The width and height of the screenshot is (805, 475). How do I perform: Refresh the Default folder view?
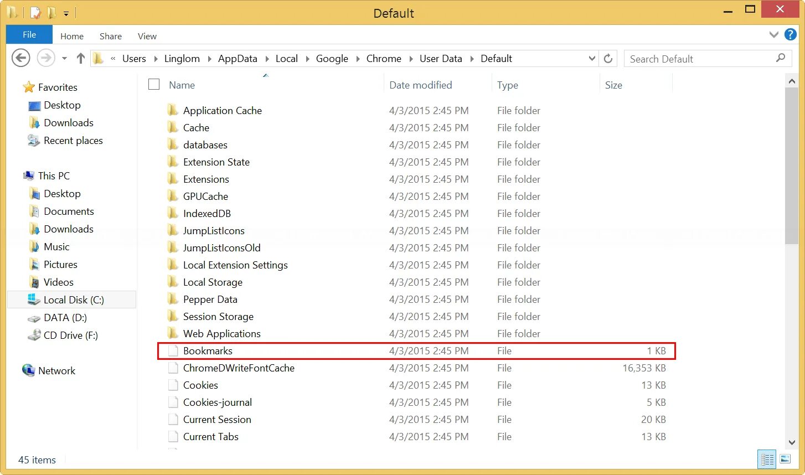pos(608,59)
